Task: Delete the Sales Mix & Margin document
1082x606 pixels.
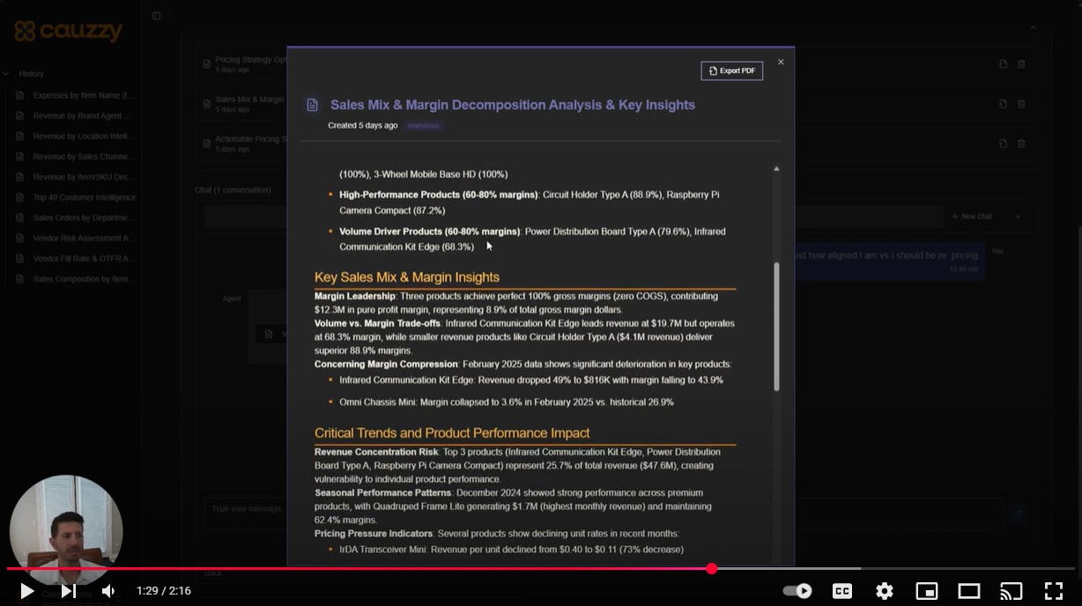Action: click(1021, 104)
